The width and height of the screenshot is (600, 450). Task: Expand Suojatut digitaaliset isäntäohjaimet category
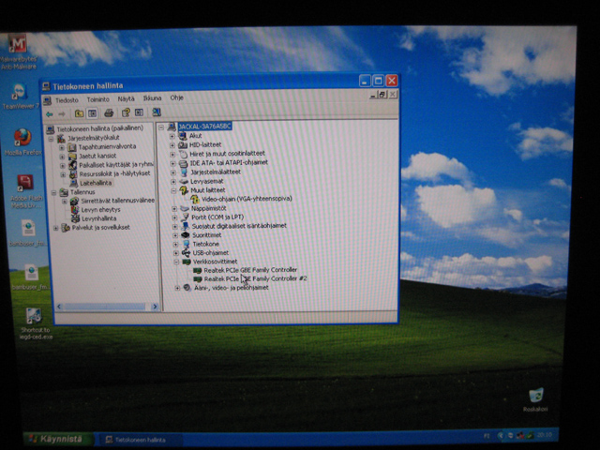click(175, 227)
